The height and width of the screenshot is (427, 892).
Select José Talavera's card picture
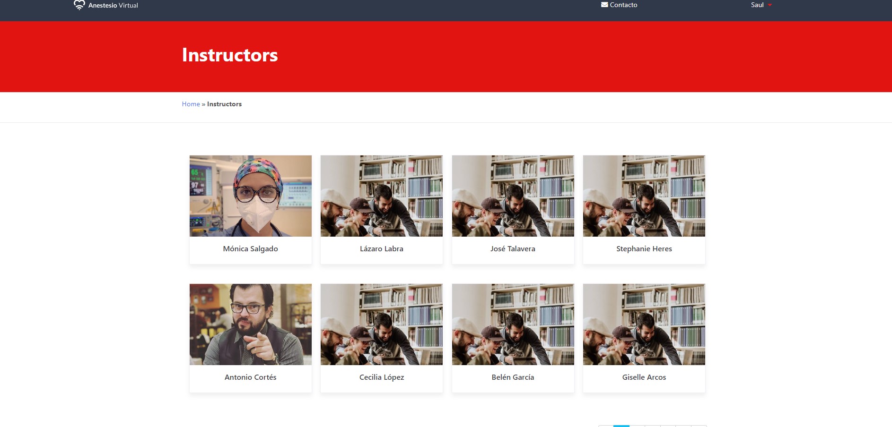coord(513,196)
